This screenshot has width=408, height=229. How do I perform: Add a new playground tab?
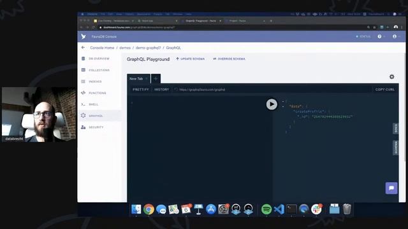[x=156, y=79]
